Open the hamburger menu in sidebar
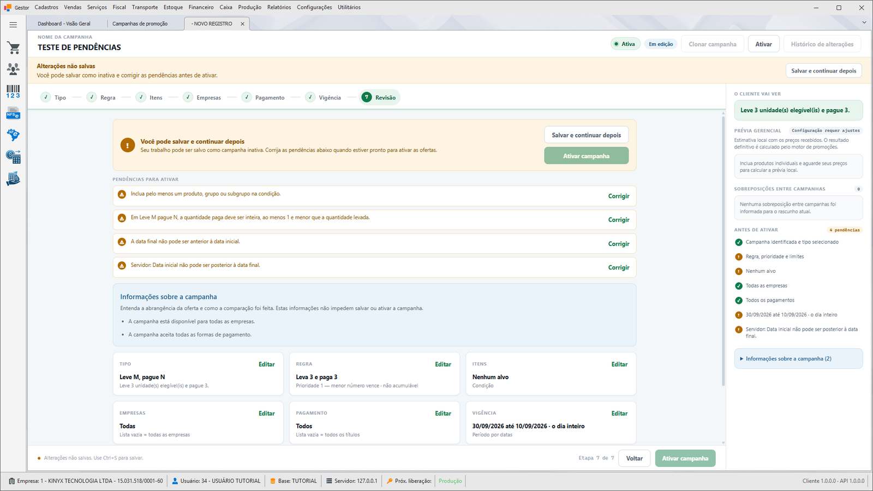This screenshot has width=873, height=491. (x=13, y=25)
